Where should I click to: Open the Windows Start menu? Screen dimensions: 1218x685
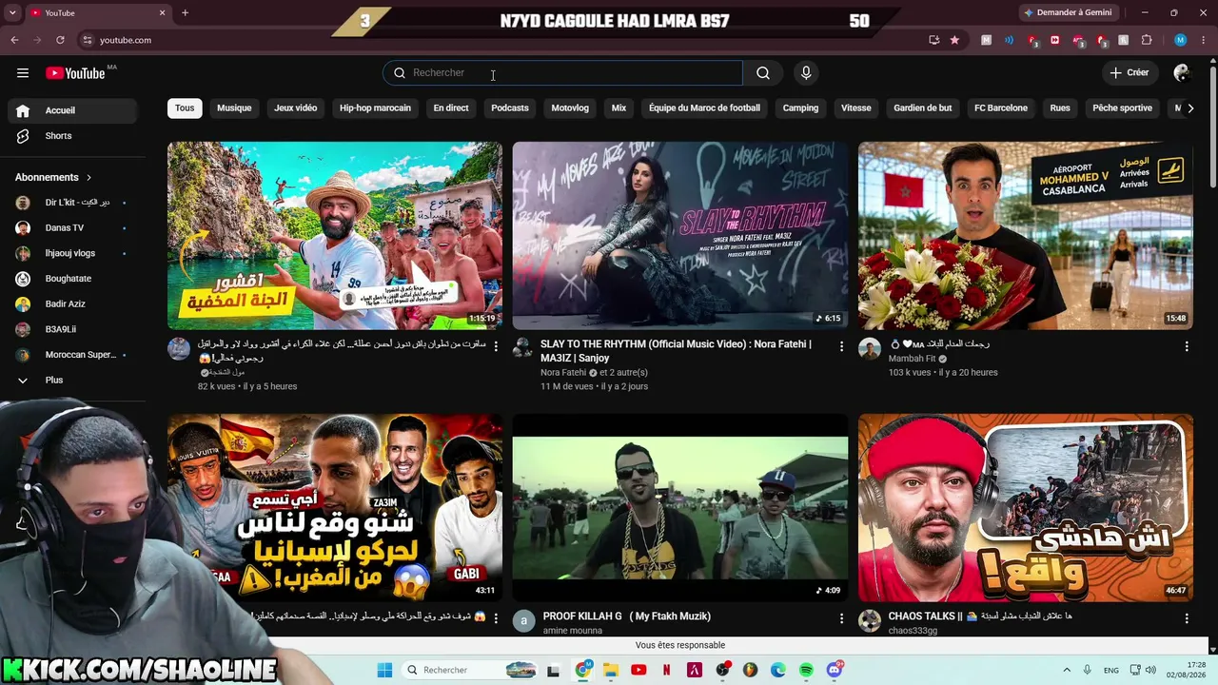(x=384, y=670)
